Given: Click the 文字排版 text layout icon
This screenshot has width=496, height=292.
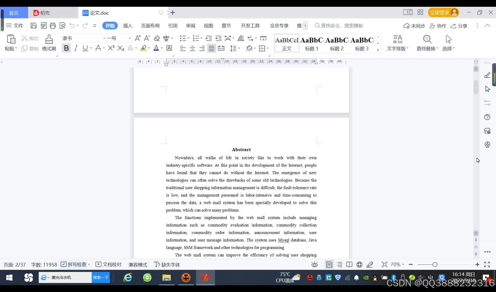Looking at the screenshot, I should 397,43.
